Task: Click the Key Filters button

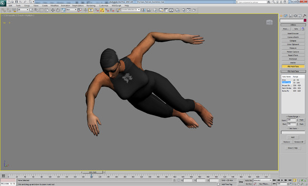Action: (x=264, y=184)
